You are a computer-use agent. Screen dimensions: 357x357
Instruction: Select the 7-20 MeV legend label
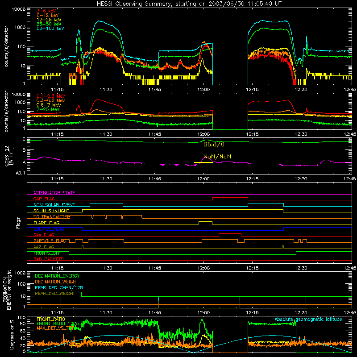point(48,109)
